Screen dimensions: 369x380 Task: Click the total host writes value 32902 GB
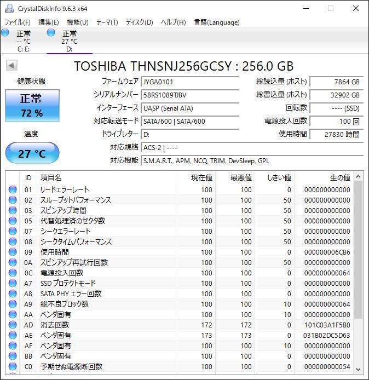pos(336,95)
